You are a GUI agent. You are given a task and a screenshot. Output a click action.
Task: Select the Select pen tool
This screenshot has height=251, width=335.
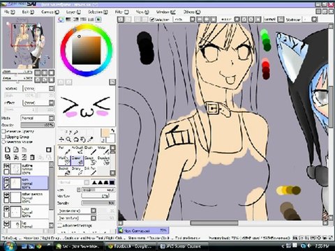pyautogui.click(x=90, y=160)
